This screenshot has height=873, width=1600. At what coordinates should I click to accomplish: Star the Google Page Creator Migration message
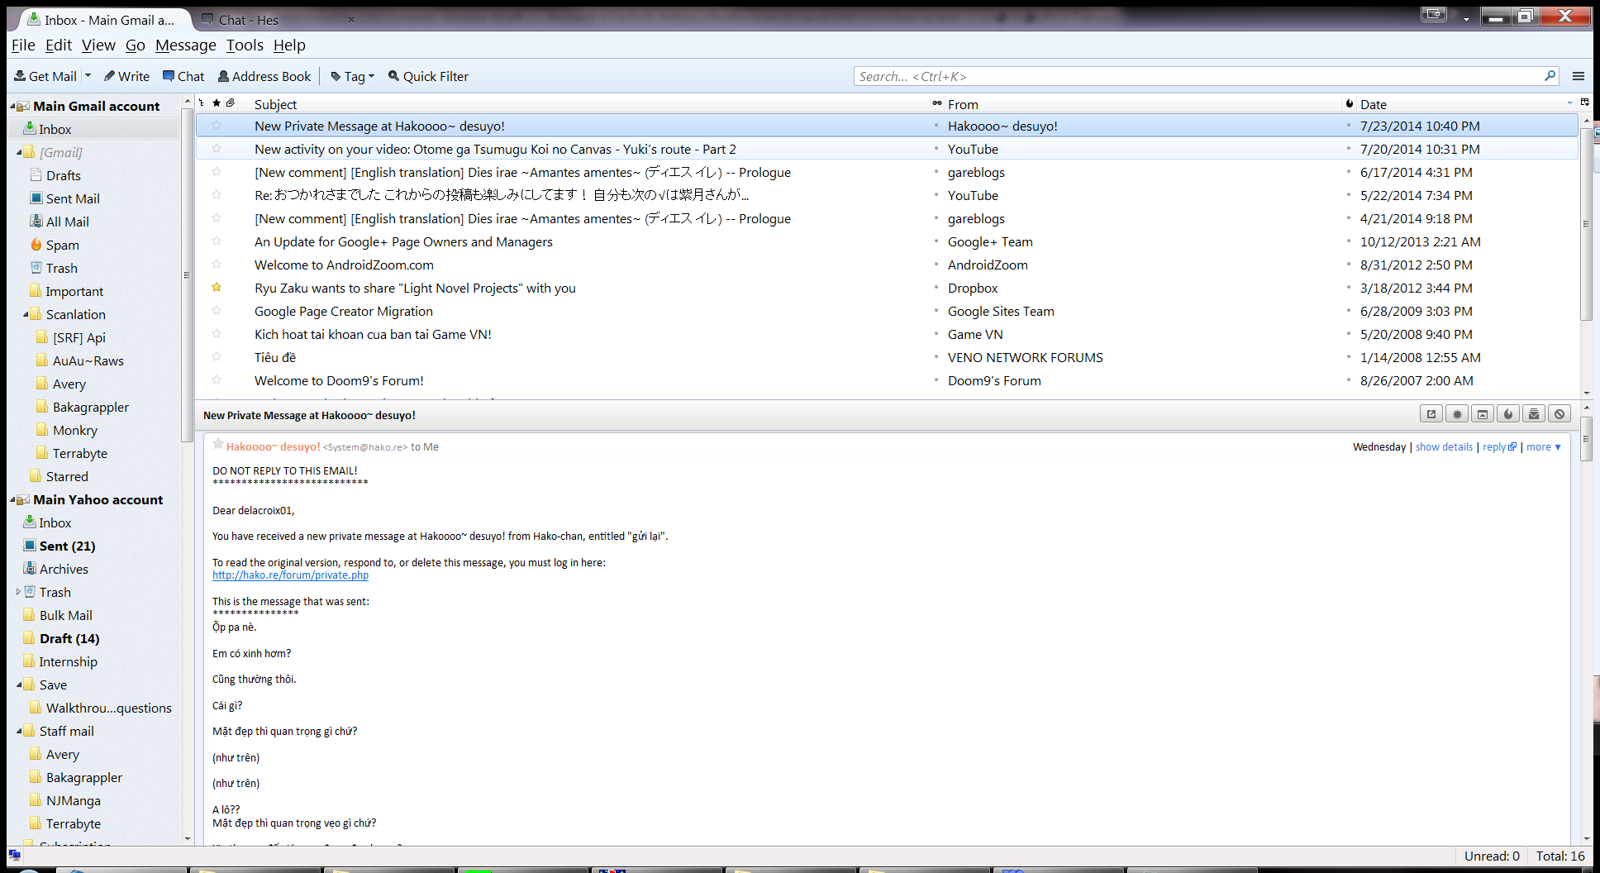click(217, 311)
